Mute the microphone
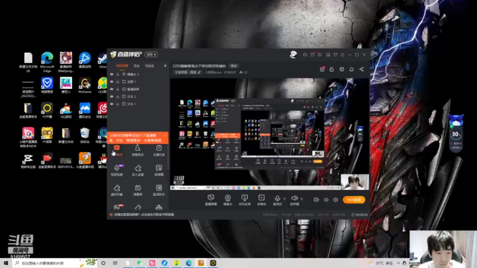The width and height of the screenshot is (477, 268). coord(277,200)
